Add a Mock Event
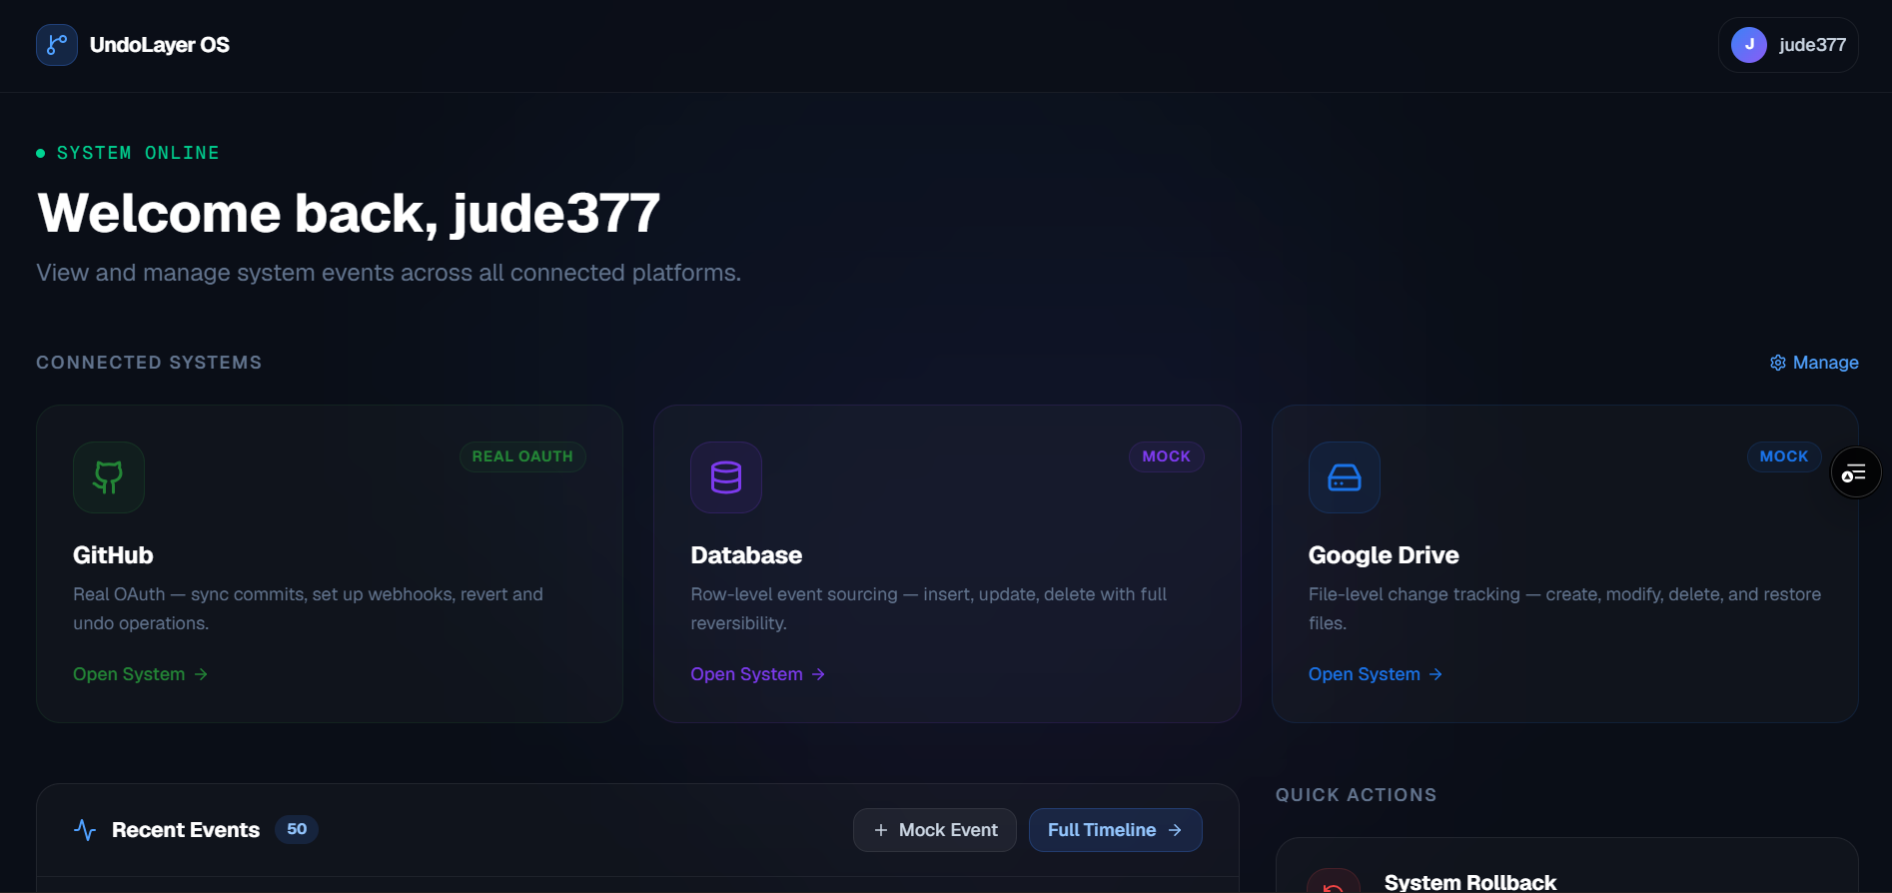 pyautogui.click(x=935, y=830)
